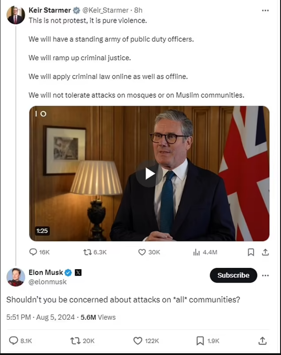This screenshot has height=355, width=281.
Task: Open Keir Starmer's profile picture
Action: (x=16, y=15)
